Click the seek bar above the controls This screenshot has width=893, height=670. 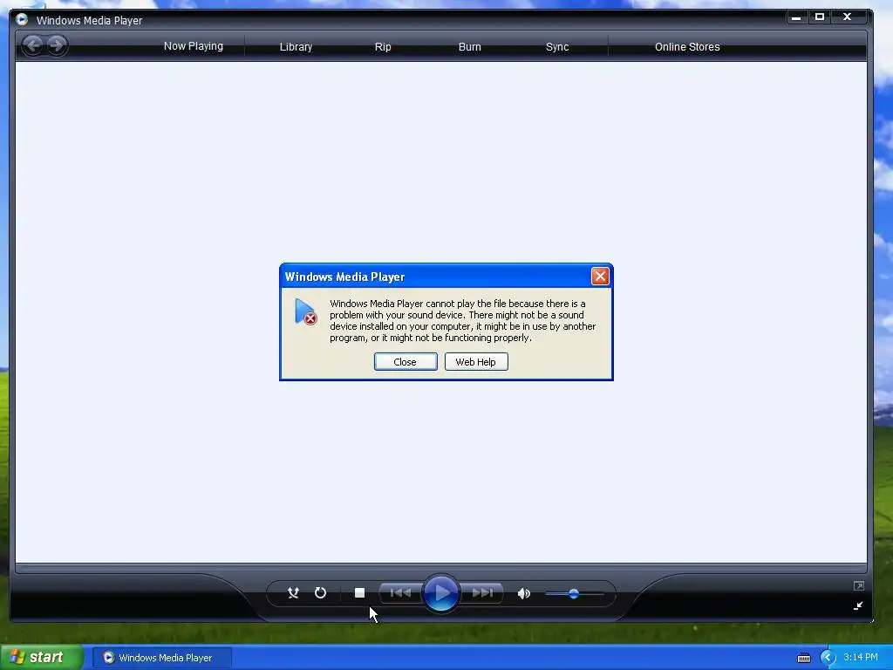(x=440, y=568)
